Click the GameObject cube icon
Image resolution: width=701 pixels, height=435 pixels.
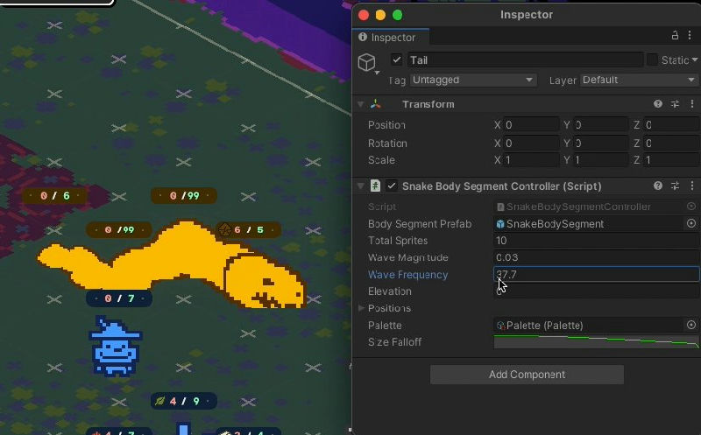click(x=366, y=62)
